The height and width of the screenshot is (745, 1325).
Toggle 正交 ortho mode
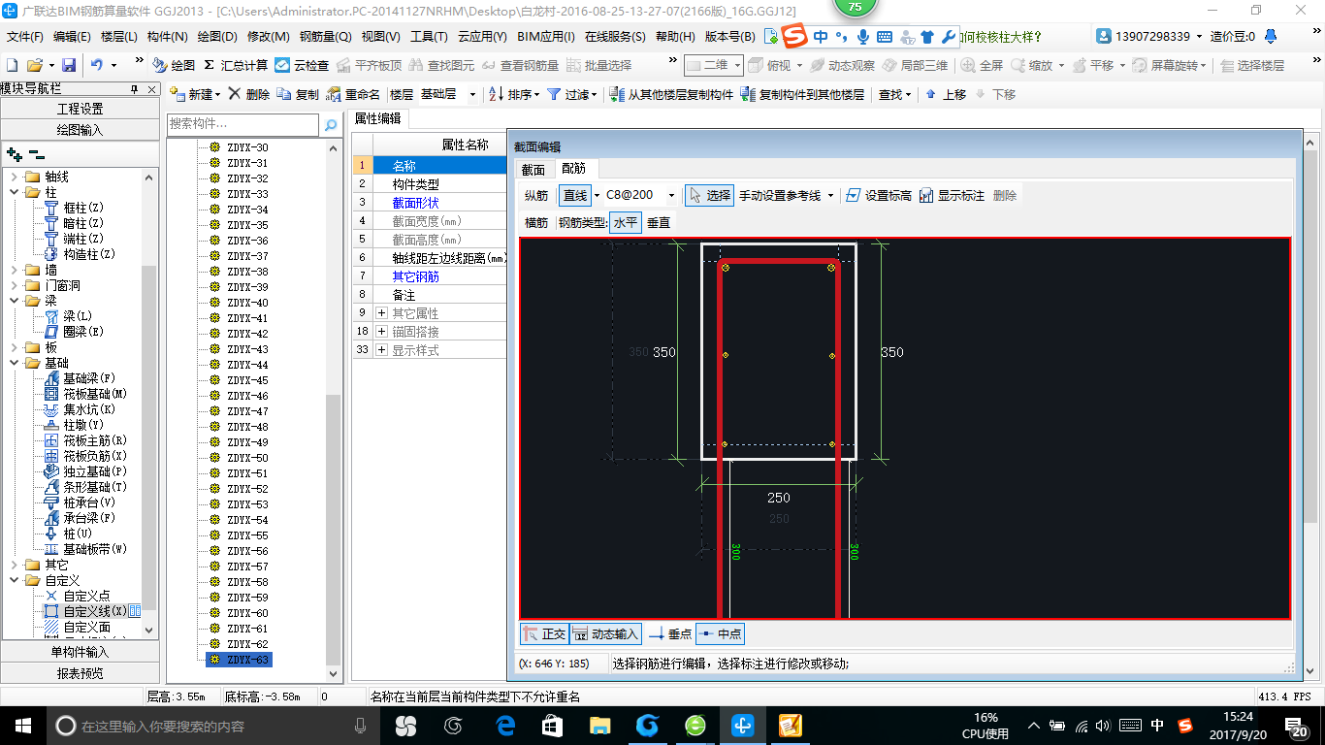(x=544, y=633)
